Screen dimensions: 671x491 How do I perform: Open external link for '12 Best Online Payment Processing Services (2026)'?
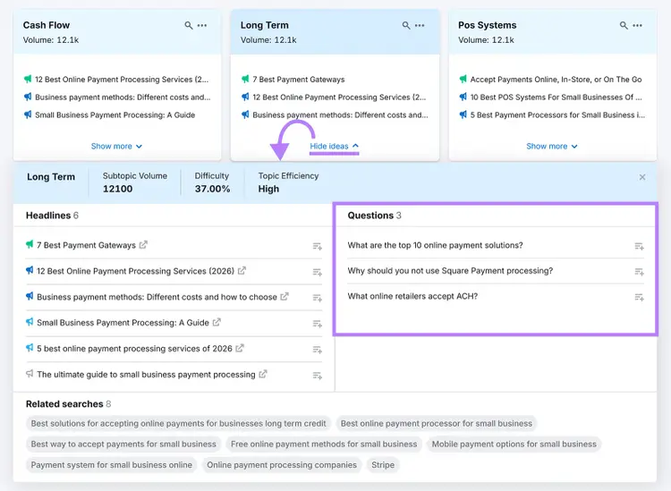pos(242,270)
